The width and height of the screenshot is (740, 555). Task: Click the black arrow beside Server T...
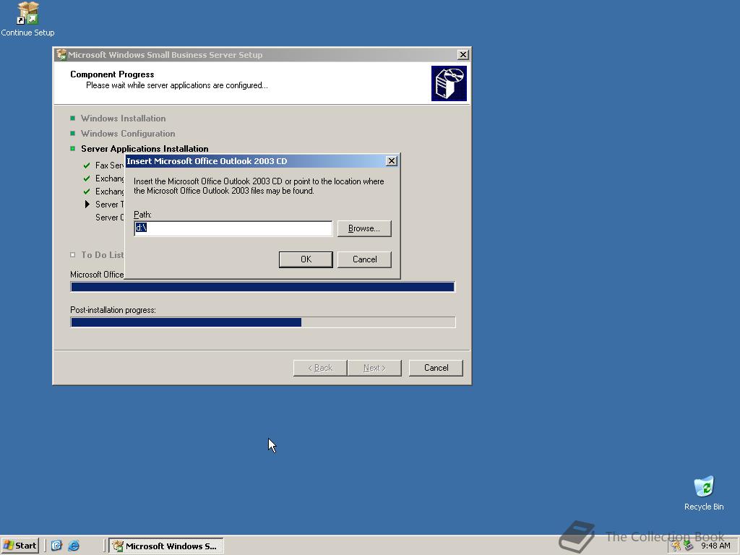pos(87,205)
